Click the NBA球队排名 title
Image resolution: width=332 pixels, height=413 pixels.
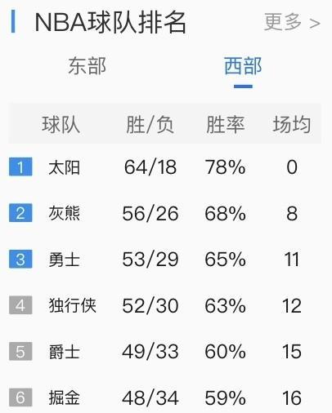110,22
